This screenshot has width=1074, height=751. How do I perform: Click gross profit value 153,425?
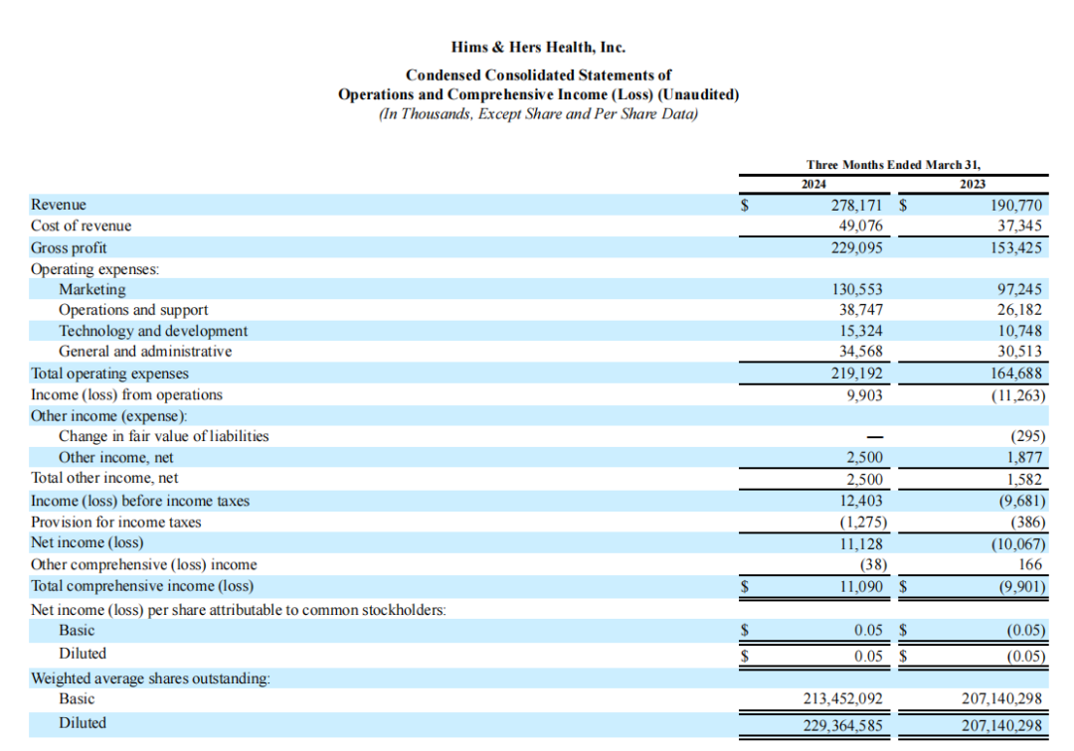pyautogui.click(x=1015, y=247)
